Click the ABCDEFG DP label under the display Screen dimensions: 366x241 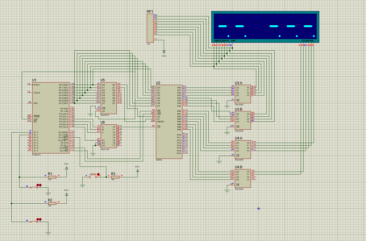pyautogui.click(x=225, y=41)
